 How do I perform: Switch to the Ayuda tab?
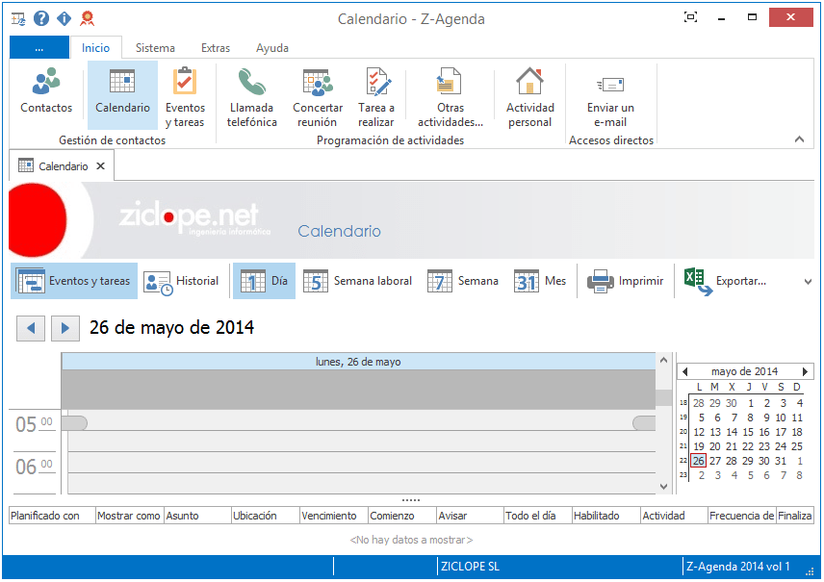(272, 48)
